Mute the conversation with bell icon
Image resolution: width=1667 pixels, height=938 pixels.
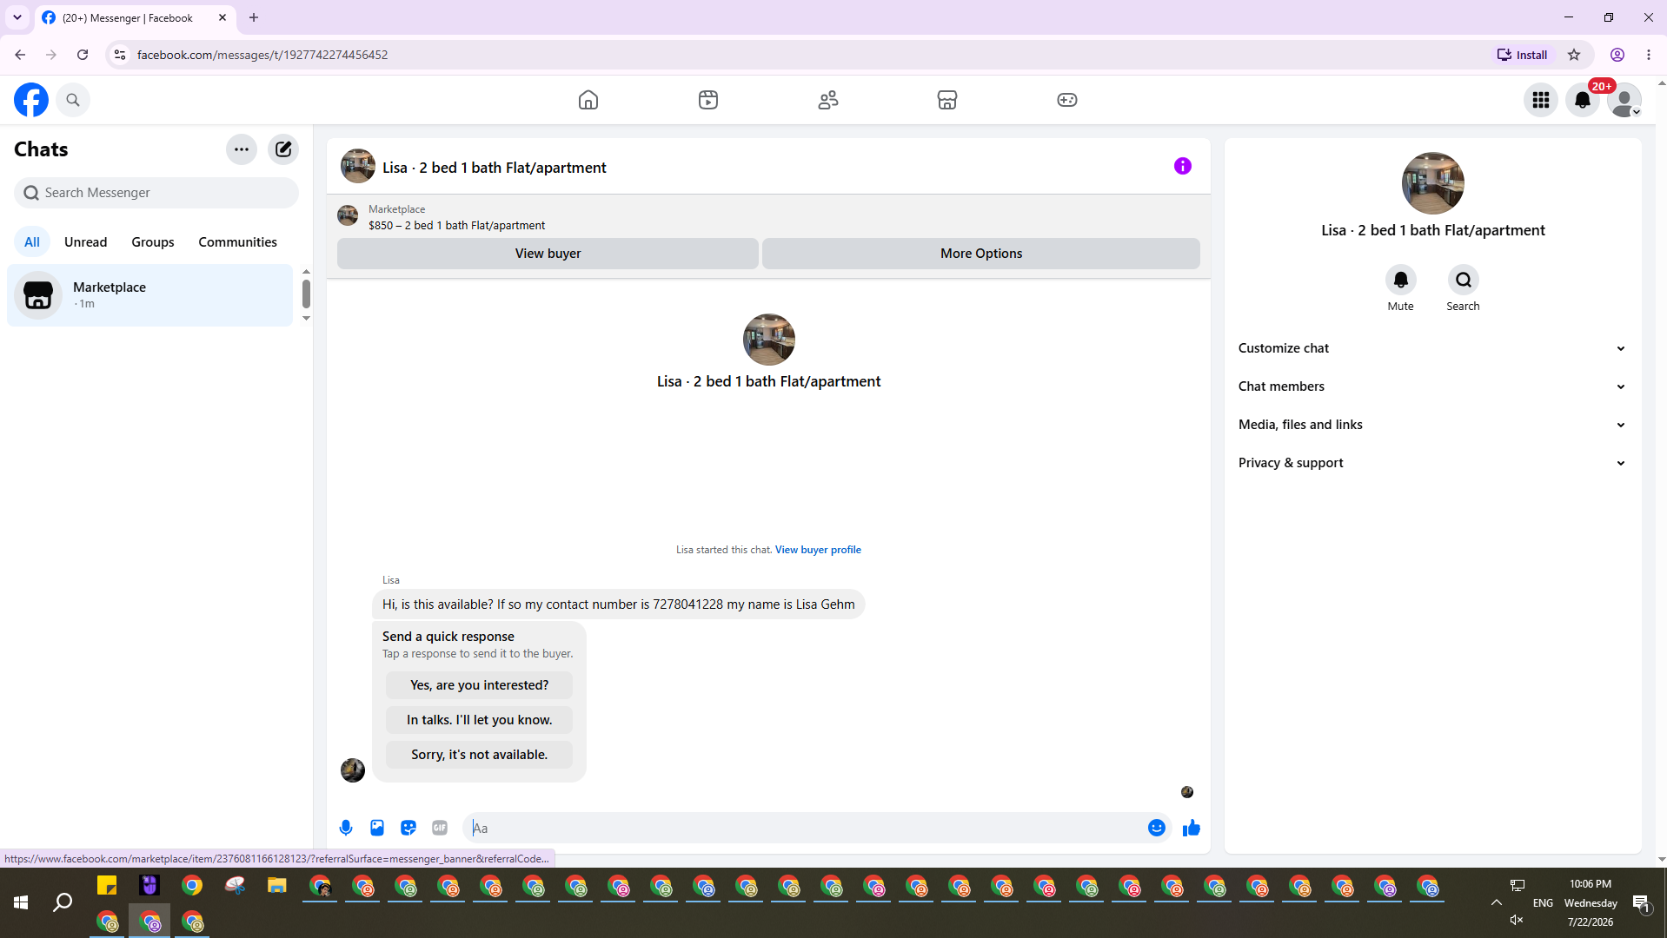1401,281
